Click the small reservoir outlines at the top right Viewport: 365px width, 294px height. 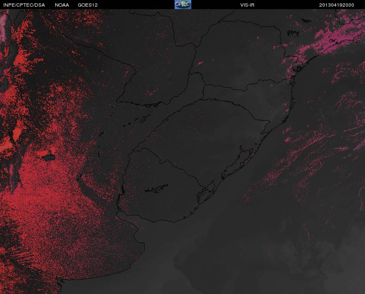click(293, 33)
